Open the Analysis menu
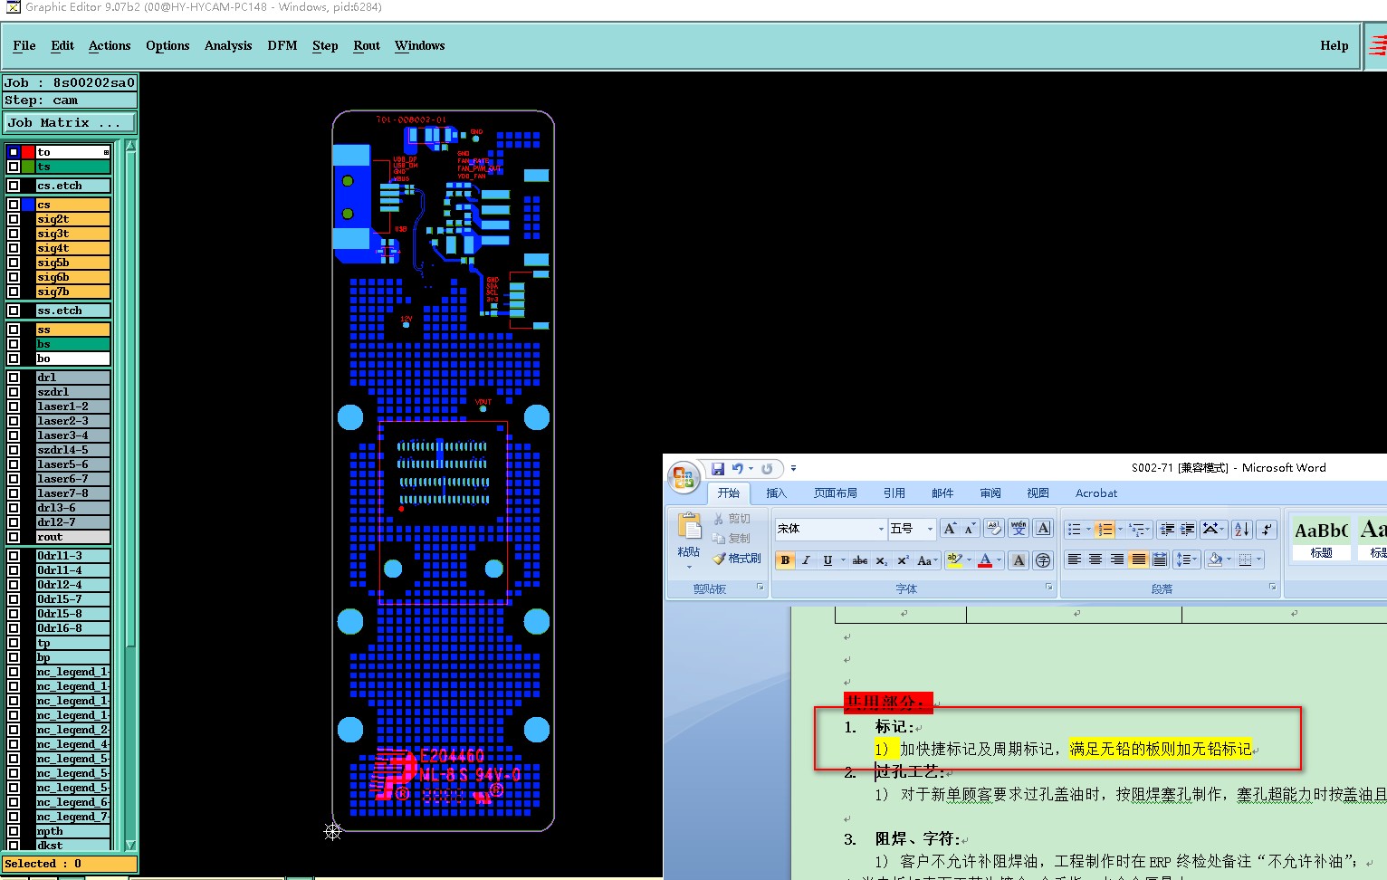The width and height of the screenshot is (1387, 880). coord(228,46)
